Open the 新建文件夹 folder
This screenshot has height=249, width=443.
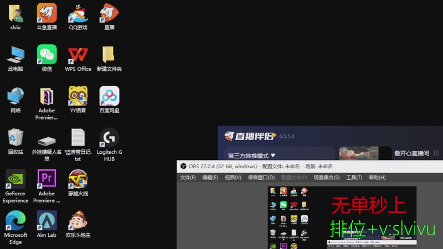coord(109,54)
